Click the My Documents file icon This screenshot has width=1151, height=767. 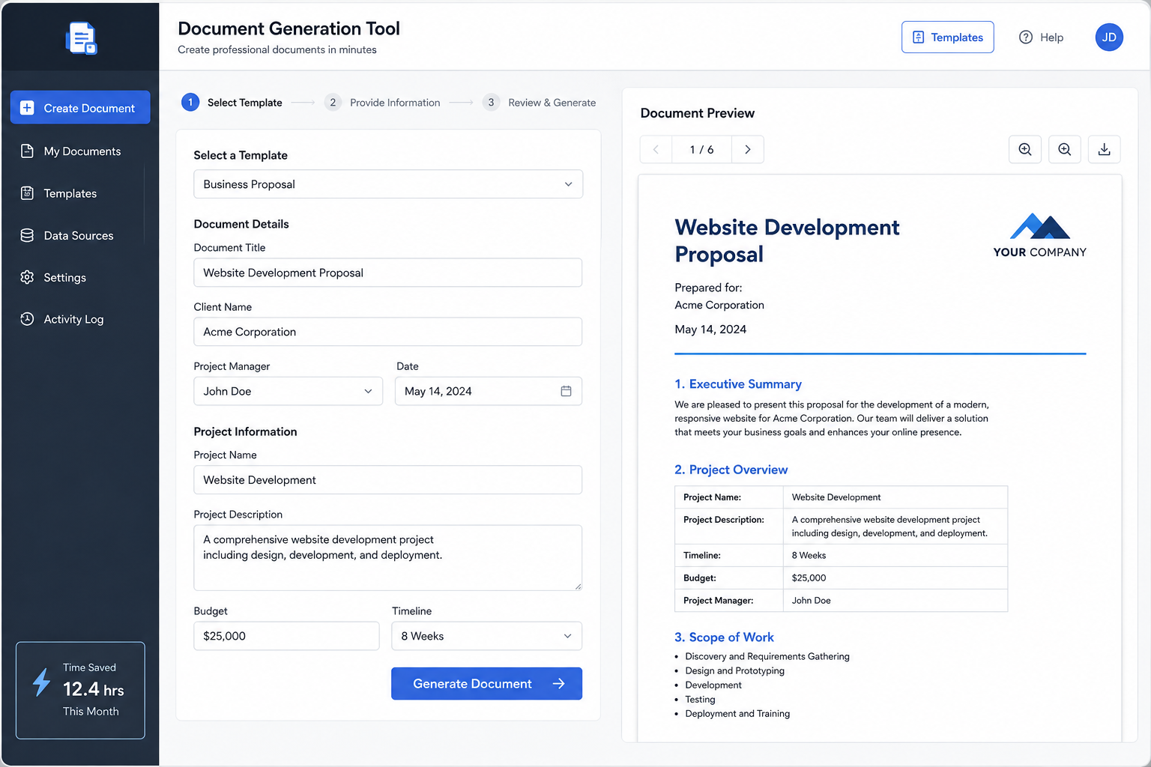click(27, 151)
